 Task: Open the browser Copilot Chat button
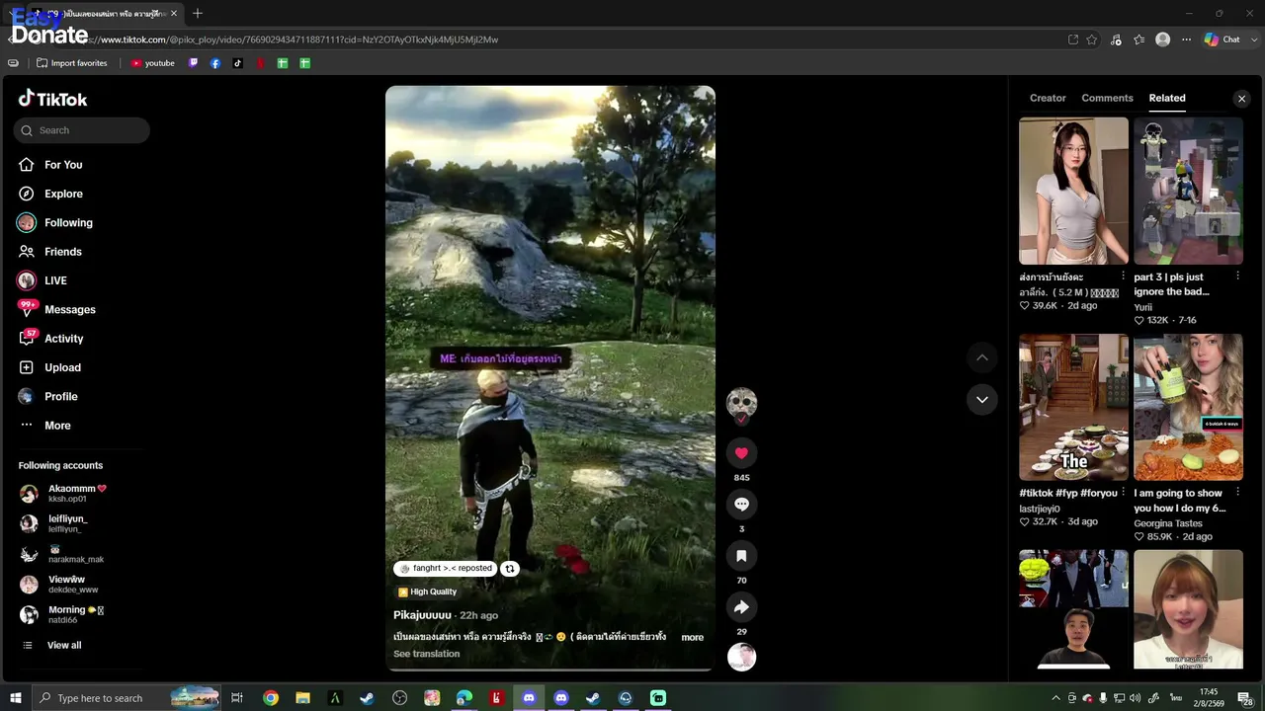pos(1223,39)
